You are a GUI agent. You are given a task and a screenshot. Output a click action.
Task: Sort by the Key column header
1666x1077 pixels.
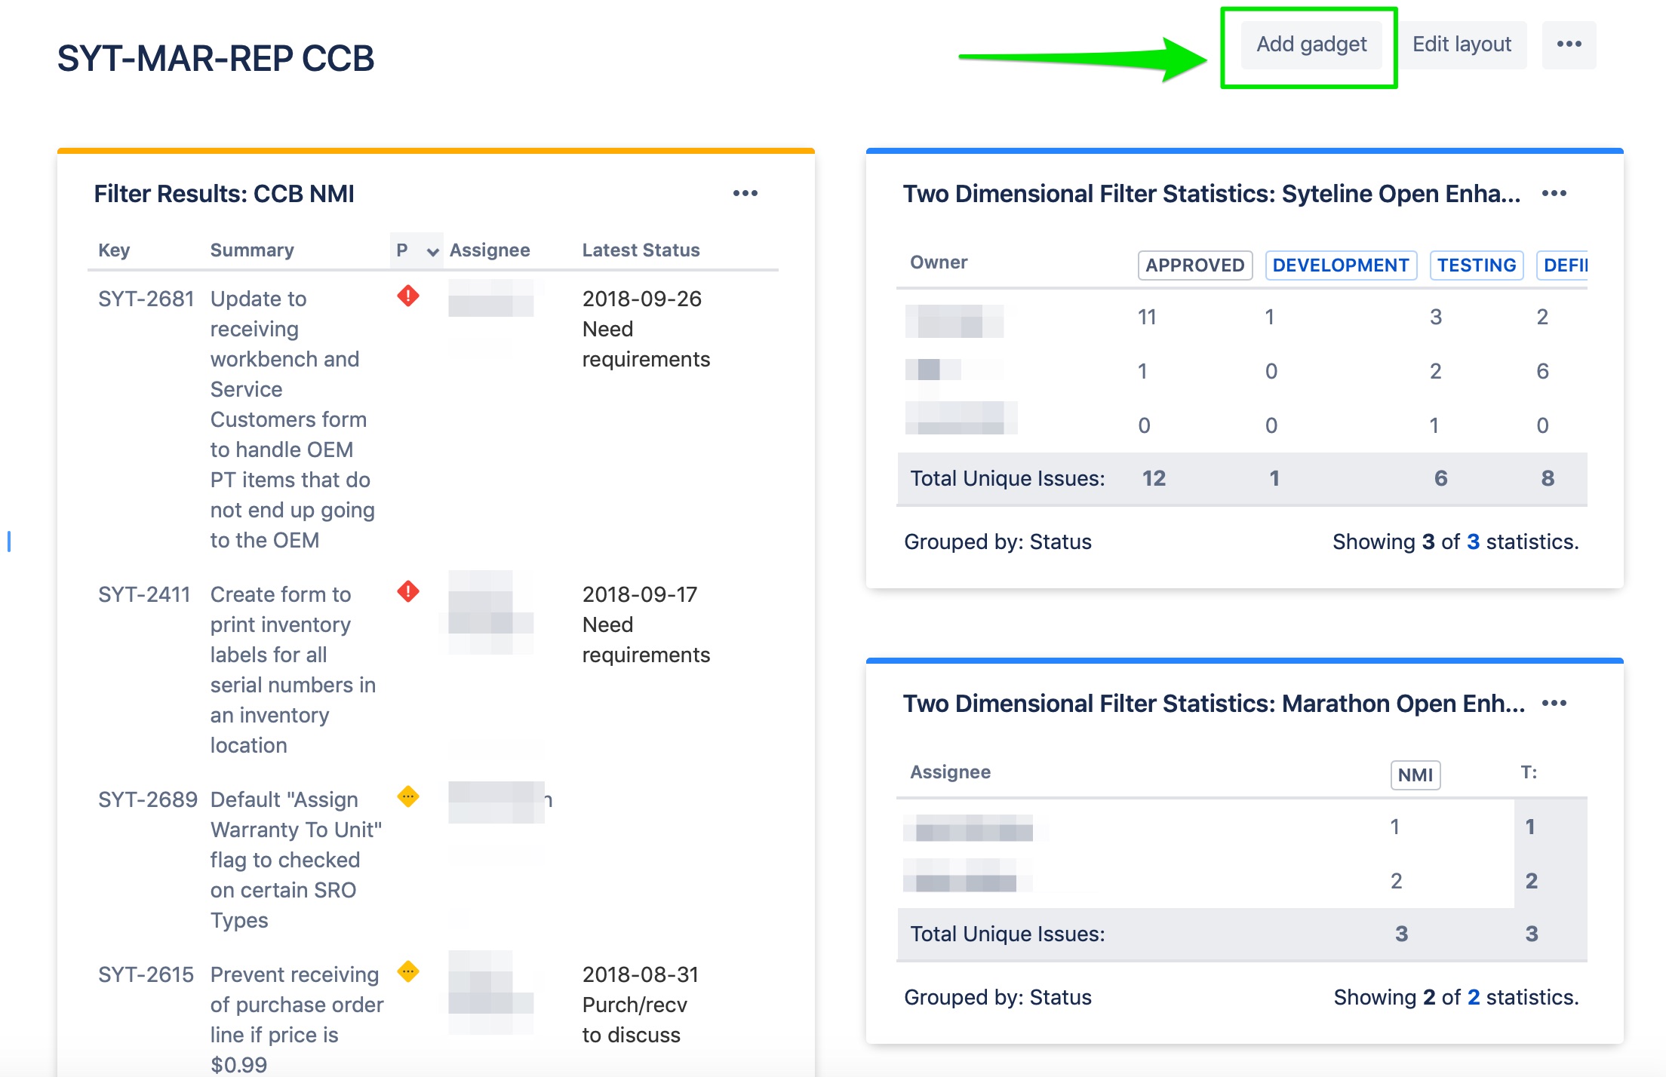click(114, 250)
